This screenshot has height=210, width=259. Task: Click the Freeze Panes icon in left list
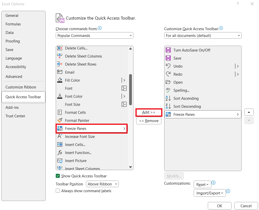tap(60, 128)
